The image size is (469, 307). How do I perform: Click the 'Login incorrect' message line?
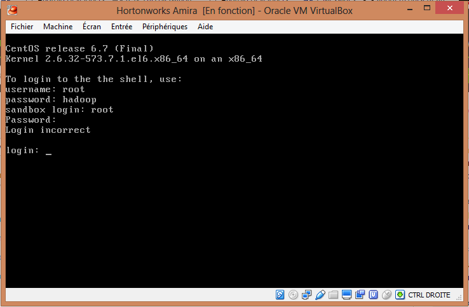(48, 130)
